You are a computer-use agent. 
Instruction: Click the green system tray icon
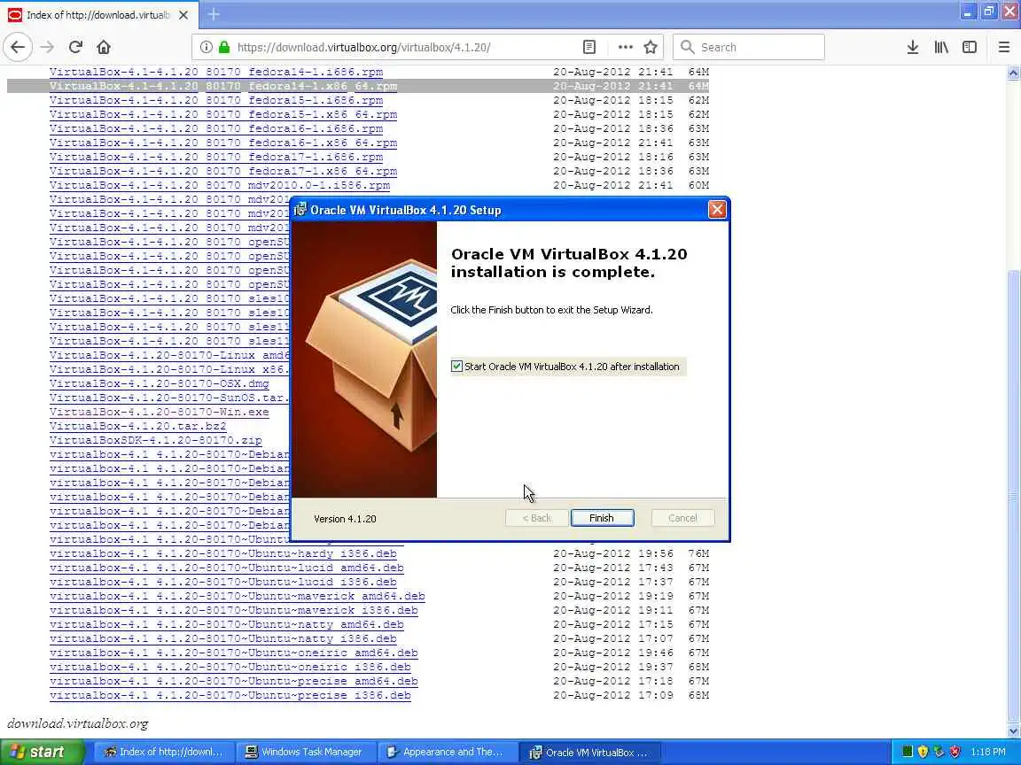pyautogui.click(x=908, y=752)
